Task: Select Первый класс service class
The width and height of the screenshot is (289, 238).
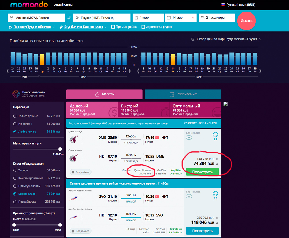Action: click(15, 202)
